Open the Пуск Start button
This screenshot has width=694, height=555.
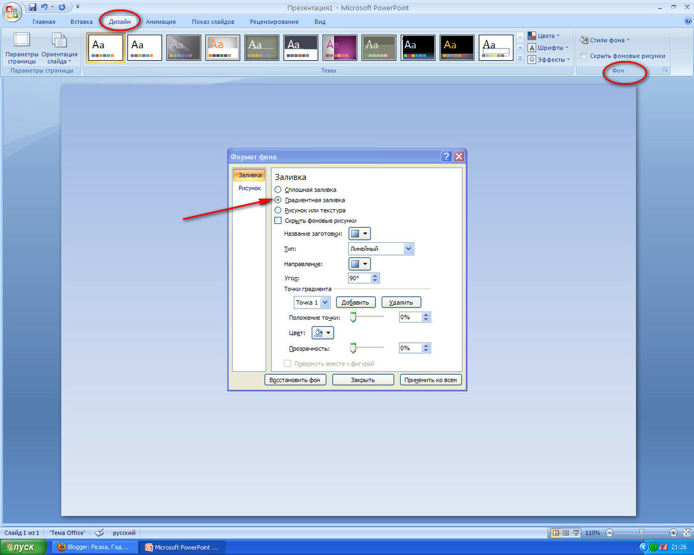23,547
